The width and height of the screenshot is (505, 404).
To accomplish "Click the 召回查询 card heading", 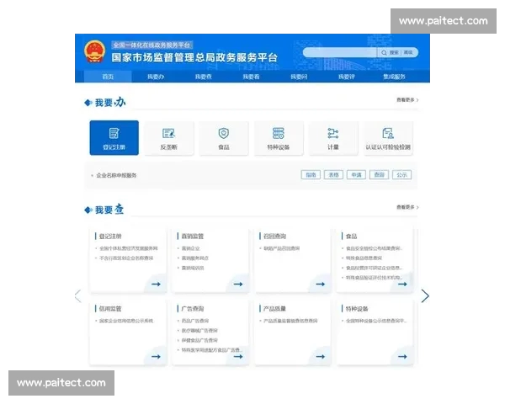I will click(274, 237).
